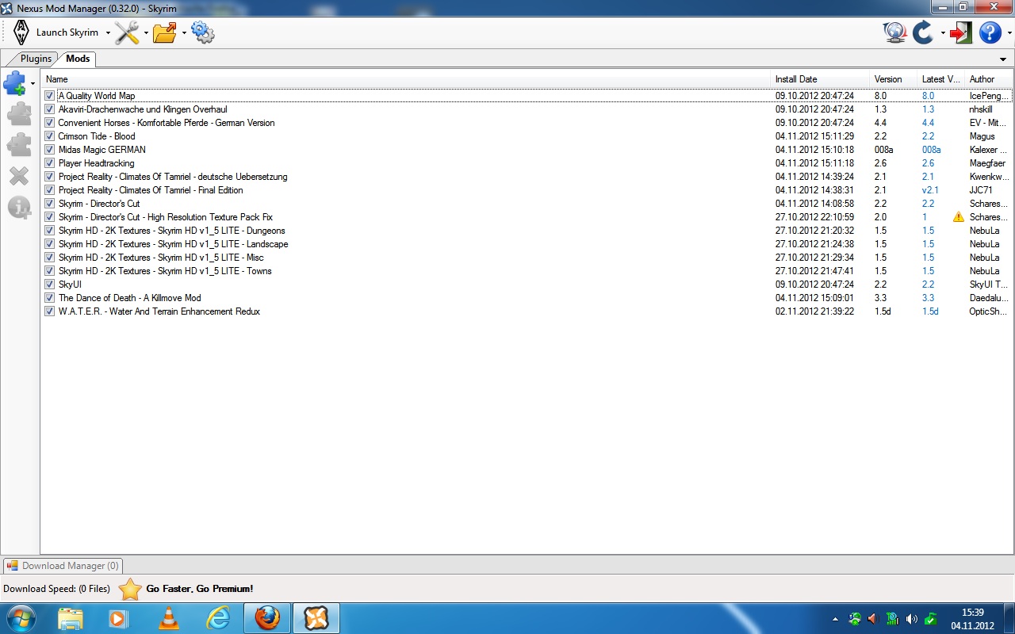Click the red X delete mod icon

coord(18,177)
